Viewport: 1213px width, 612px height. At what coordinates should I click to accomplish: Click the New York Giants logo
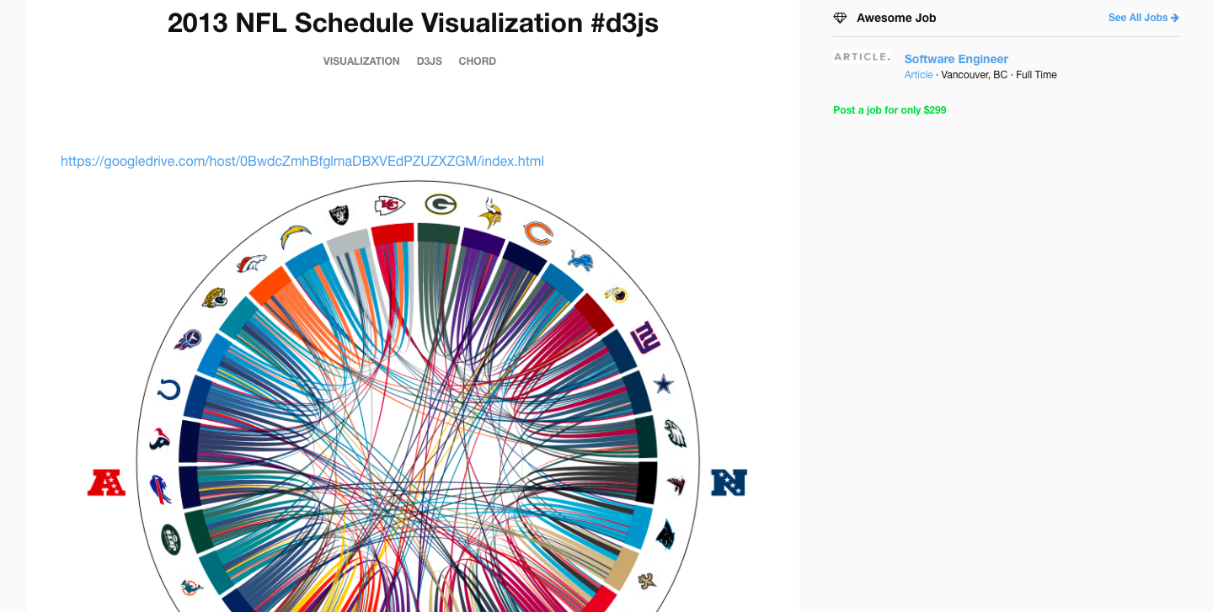click(645, 338)
